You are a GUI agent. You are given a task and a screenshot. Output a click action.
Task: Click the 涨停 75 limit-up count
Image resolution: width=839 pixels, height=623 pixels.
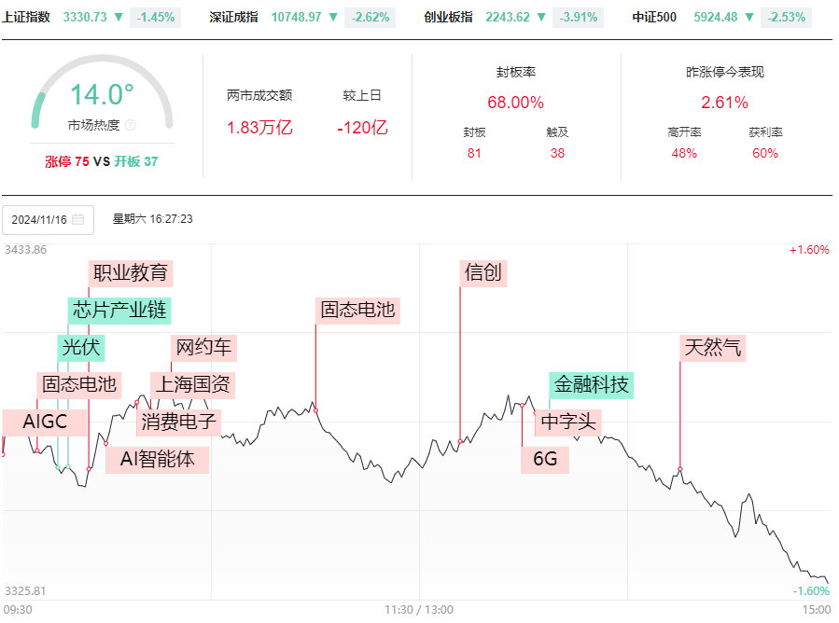point(67,161)
